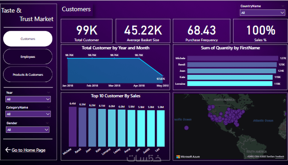Click the Lorraine column in Top 10 chart

(112, 128)
